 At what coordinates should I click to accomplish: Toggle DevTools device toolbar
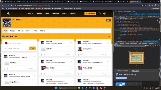point(117,17)
